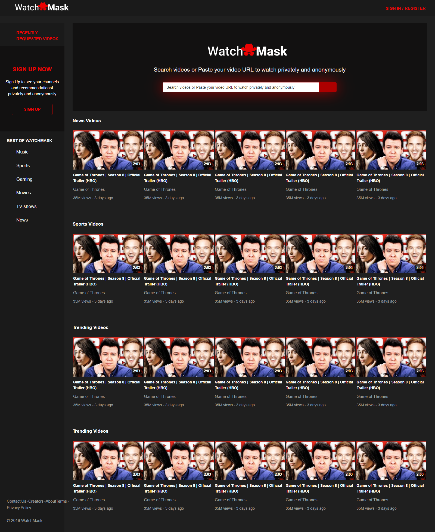
Task: Open the Sign In / Register link
Action: (406, 8)
